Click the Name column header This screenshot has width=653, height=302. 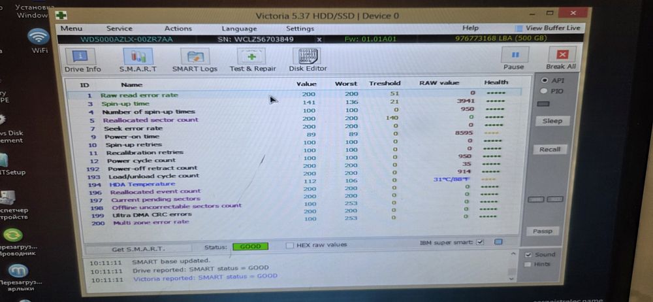(132, 85)
